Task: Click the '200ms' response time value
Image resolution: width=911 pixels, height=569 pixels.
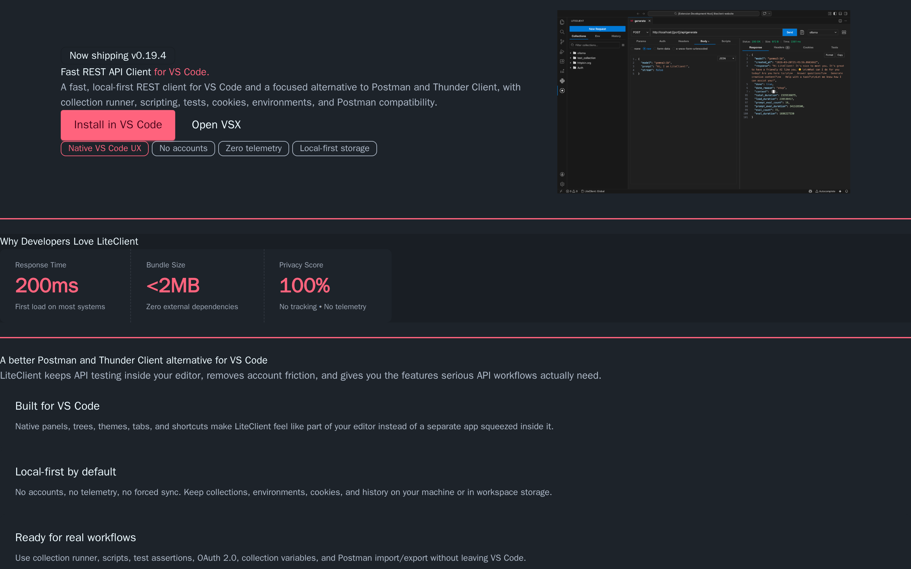Action: (47, 285)
